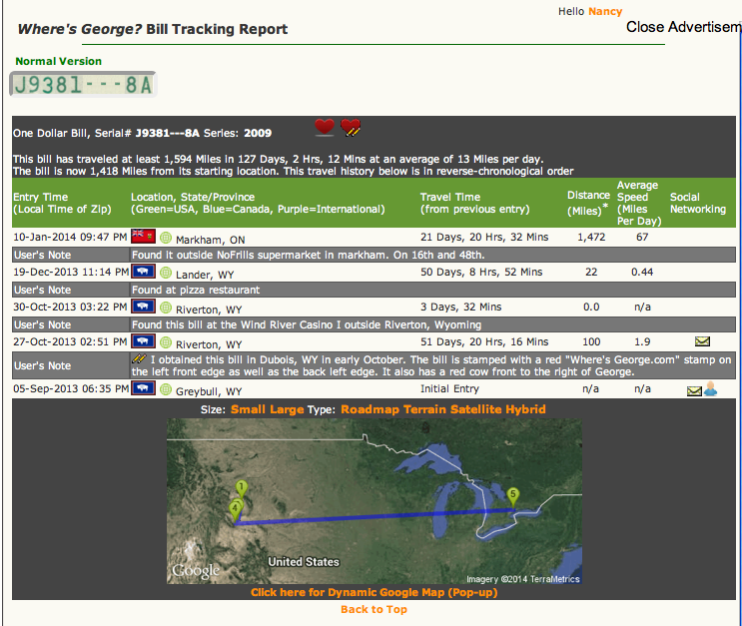Click the Average Speed column header
Viewport: 742px width, 626px height.
pyautogui.click(x=639, y=203)
